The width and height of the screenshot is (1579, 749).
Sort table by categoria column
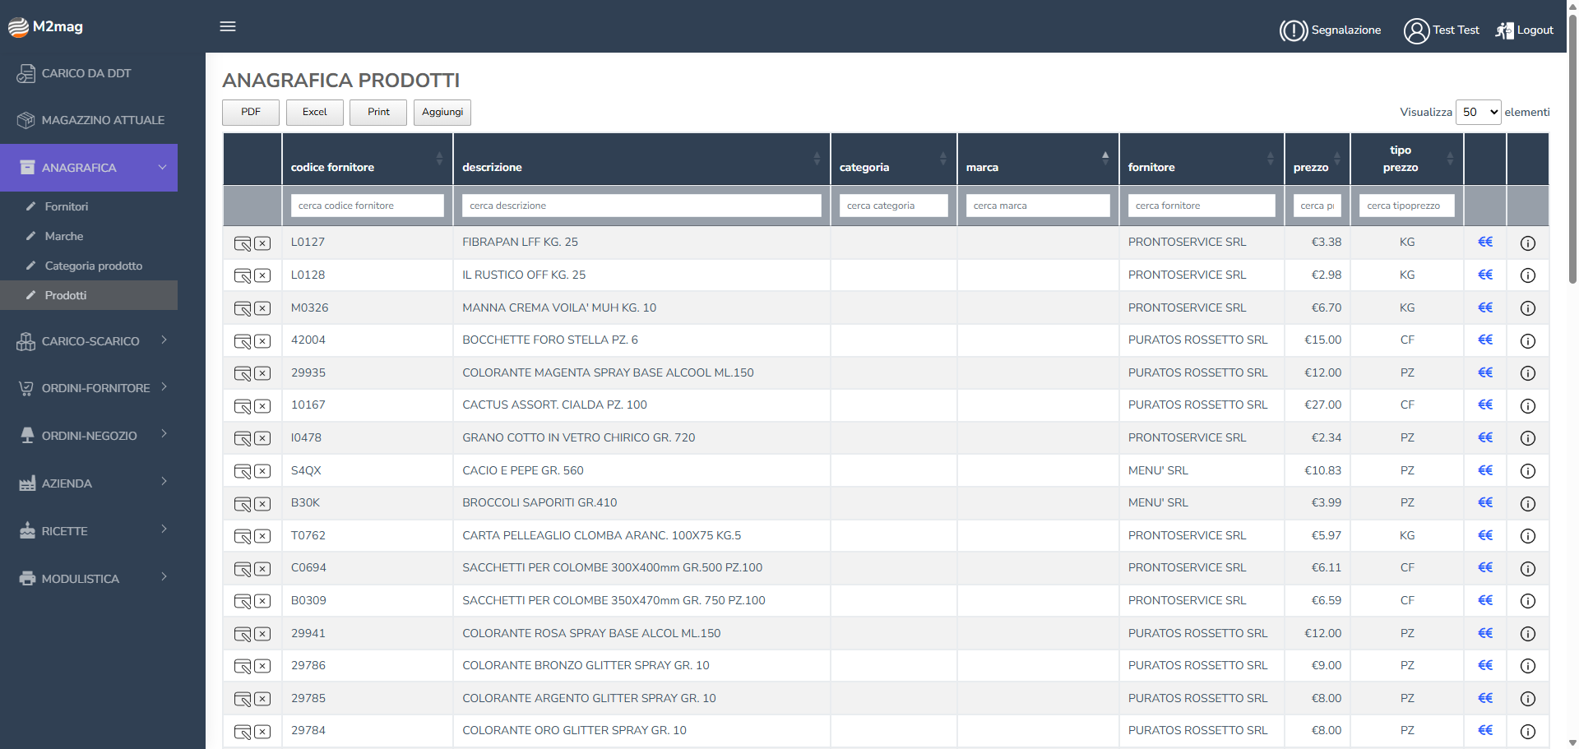click(894, 160)
